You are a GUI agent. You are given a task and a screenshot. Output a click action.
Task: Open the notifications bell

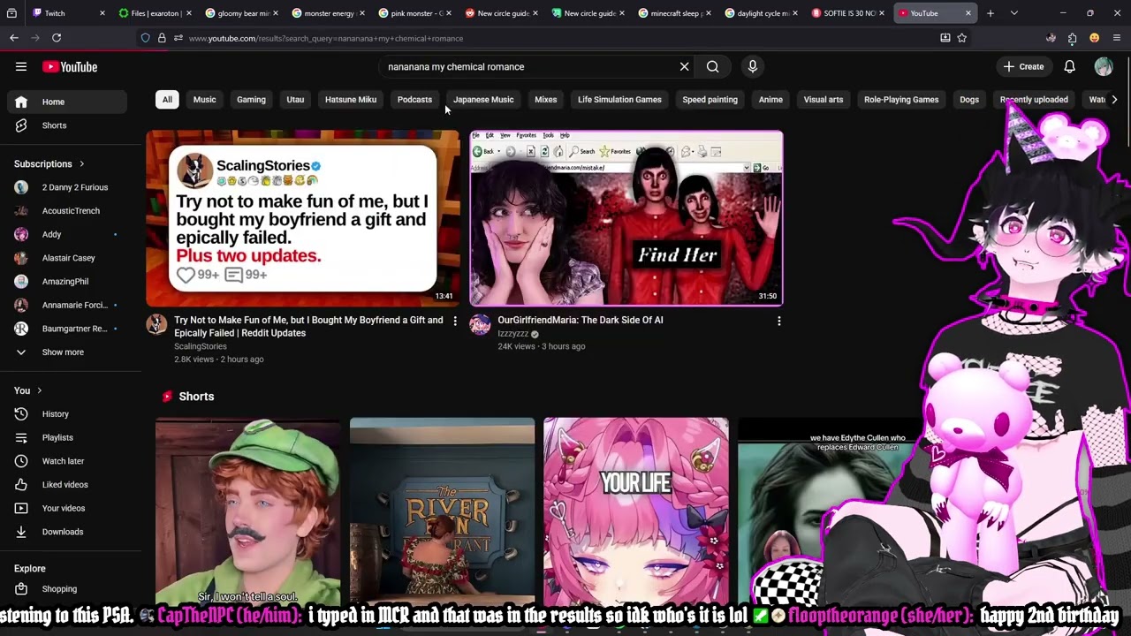tap(1069, 66)
